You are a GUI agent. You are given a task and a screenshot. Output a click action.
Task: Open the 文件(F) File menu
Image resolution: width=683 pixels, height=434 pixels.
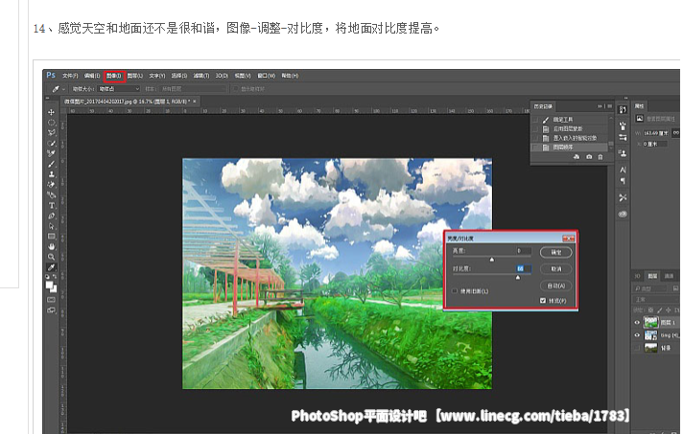[70, 76]
